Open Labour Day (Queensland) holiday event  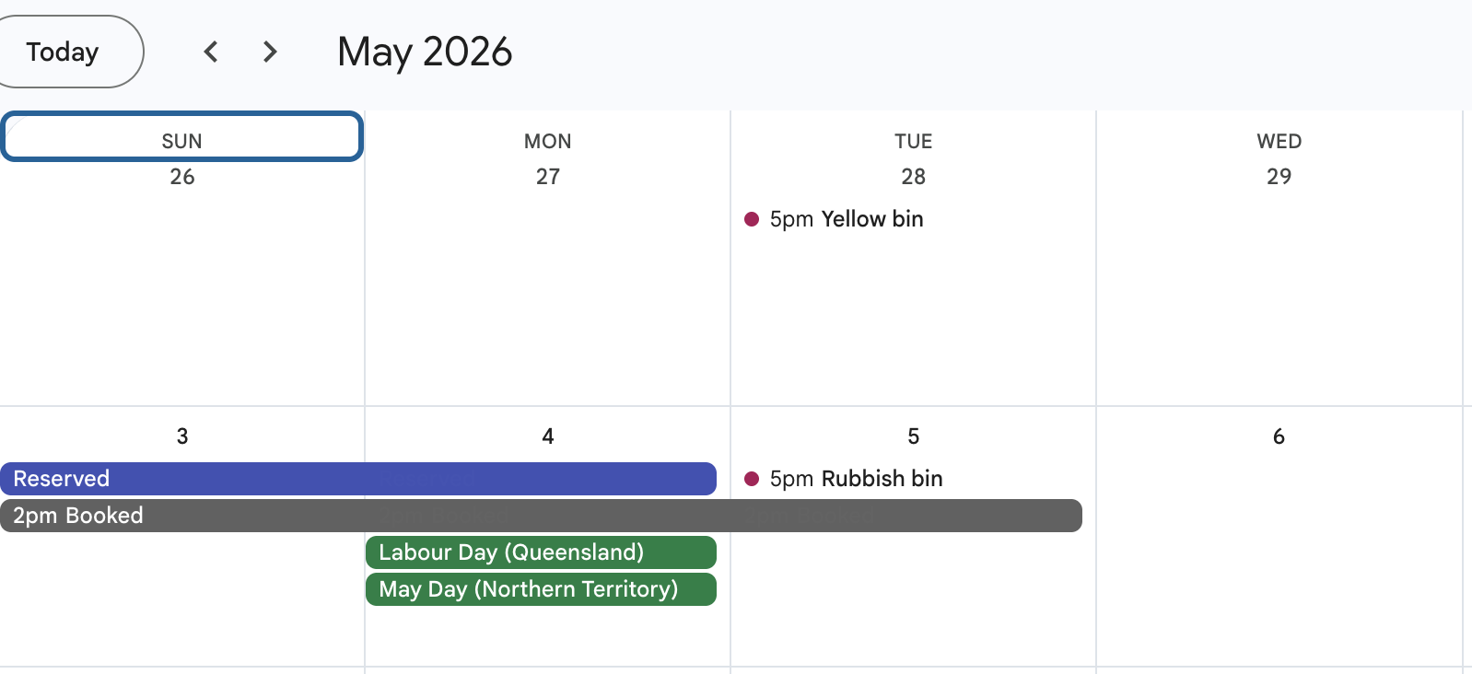click(541, 552)
